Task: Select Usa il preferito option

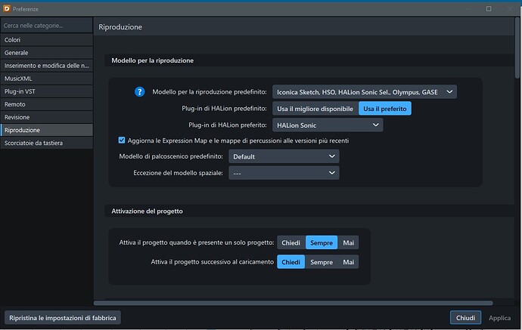Action: [x=385, y=109]
